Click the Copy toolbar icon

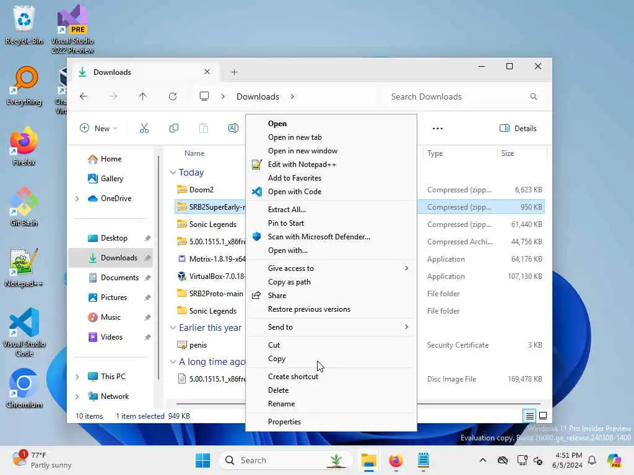pyautogui.click(x=174, y=129)
